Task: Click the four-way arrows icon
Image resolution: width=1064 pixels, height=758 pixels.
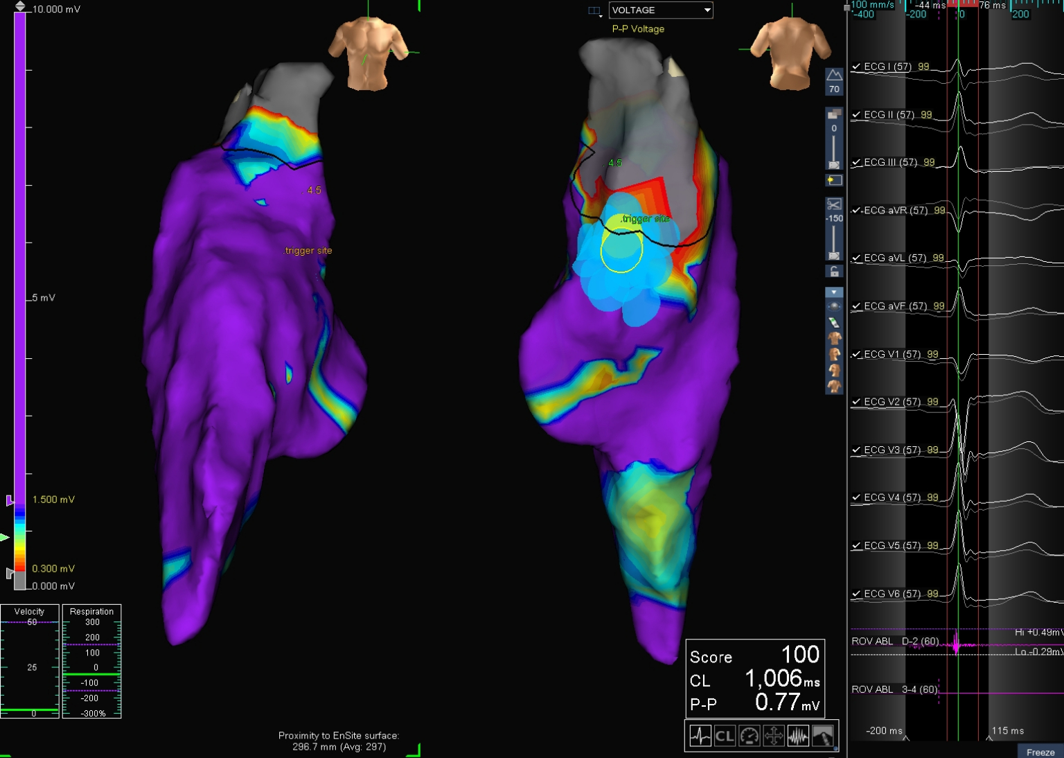Action: 774,736
